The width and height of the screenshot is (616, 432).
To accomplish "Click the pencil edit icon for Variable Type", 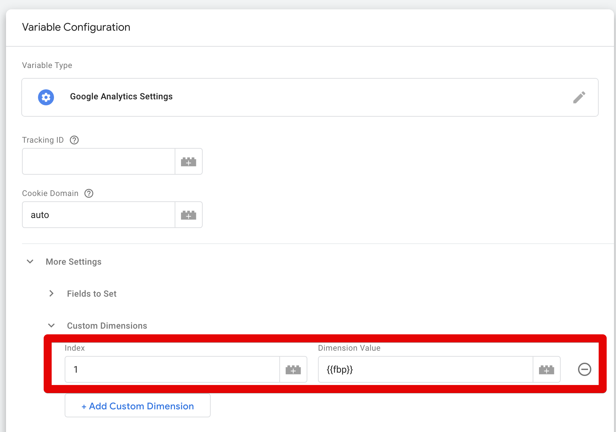I will click(x=579, y=97).
